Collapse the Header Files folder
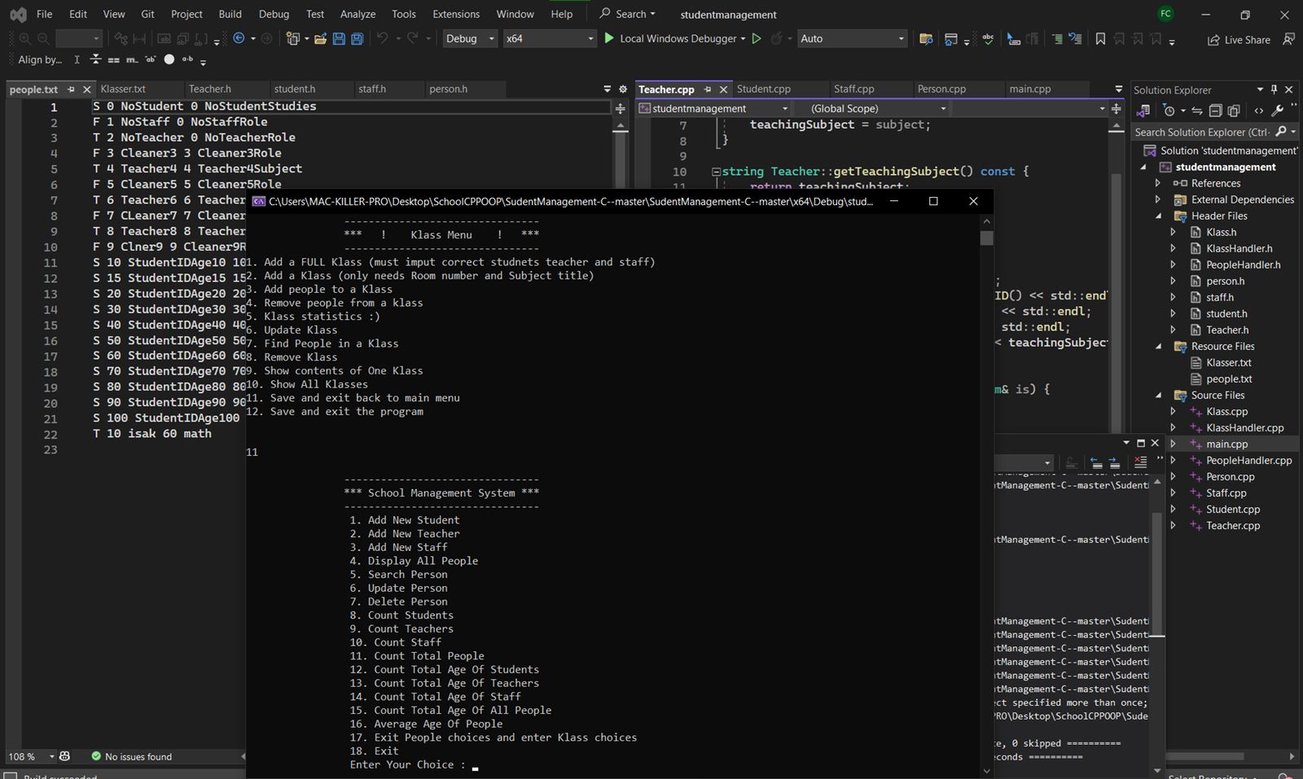 [x=1158, y=216]
